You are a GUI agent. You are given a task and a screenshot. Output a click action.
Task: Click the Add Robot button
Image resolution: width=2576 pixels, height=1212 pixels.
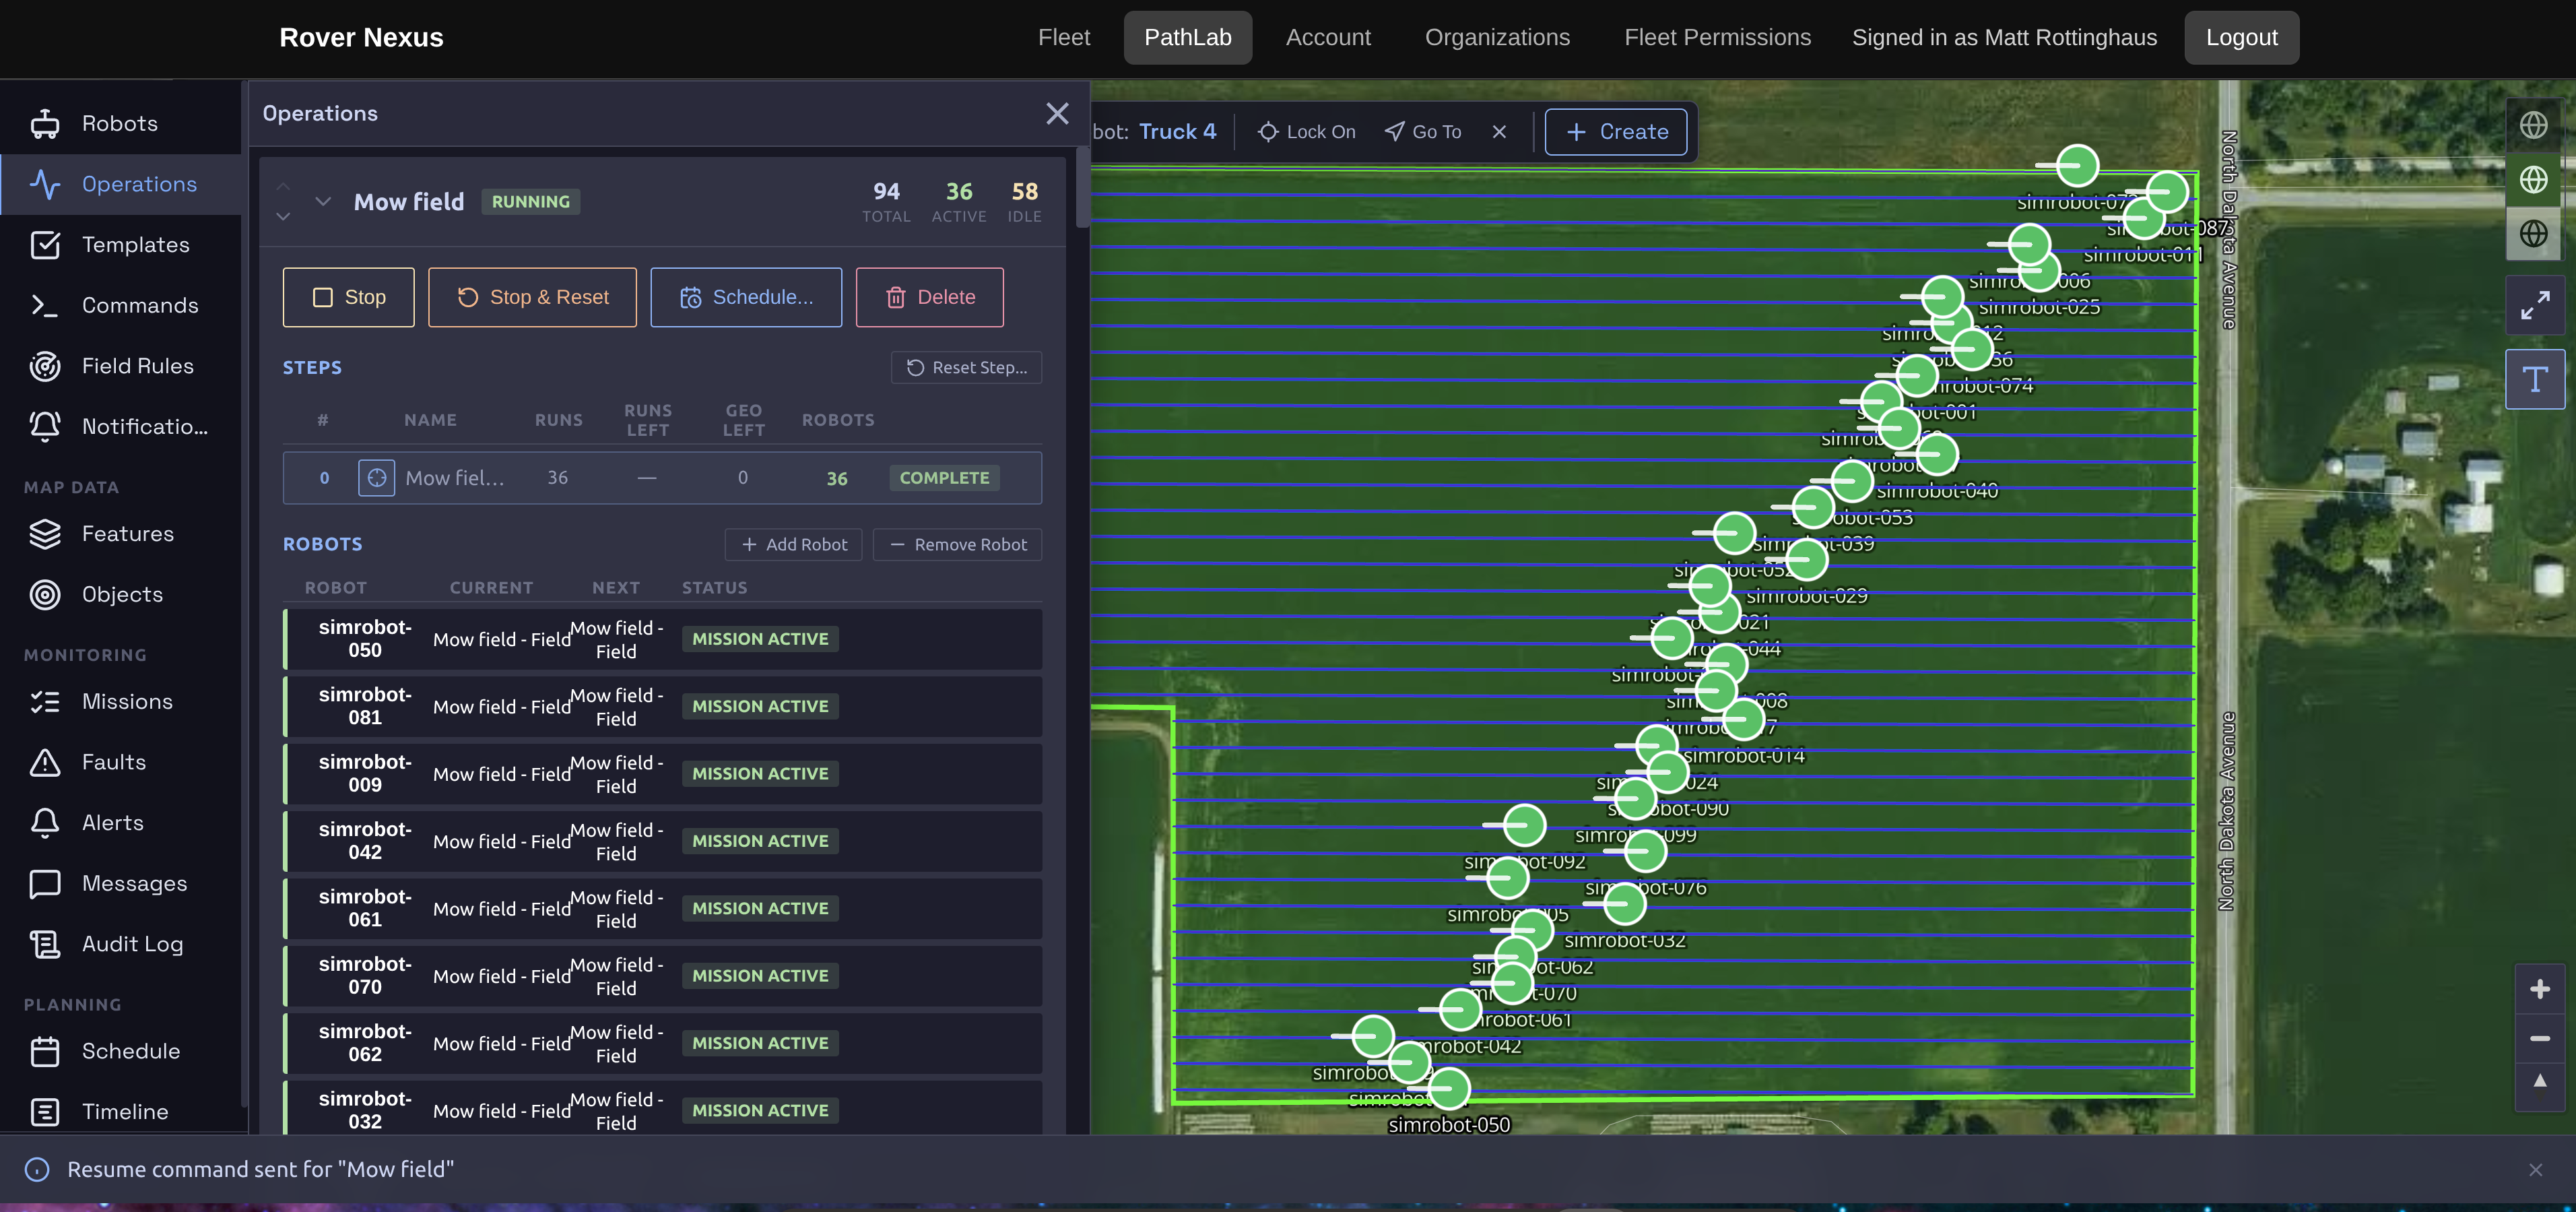click(x=793, y=544)
